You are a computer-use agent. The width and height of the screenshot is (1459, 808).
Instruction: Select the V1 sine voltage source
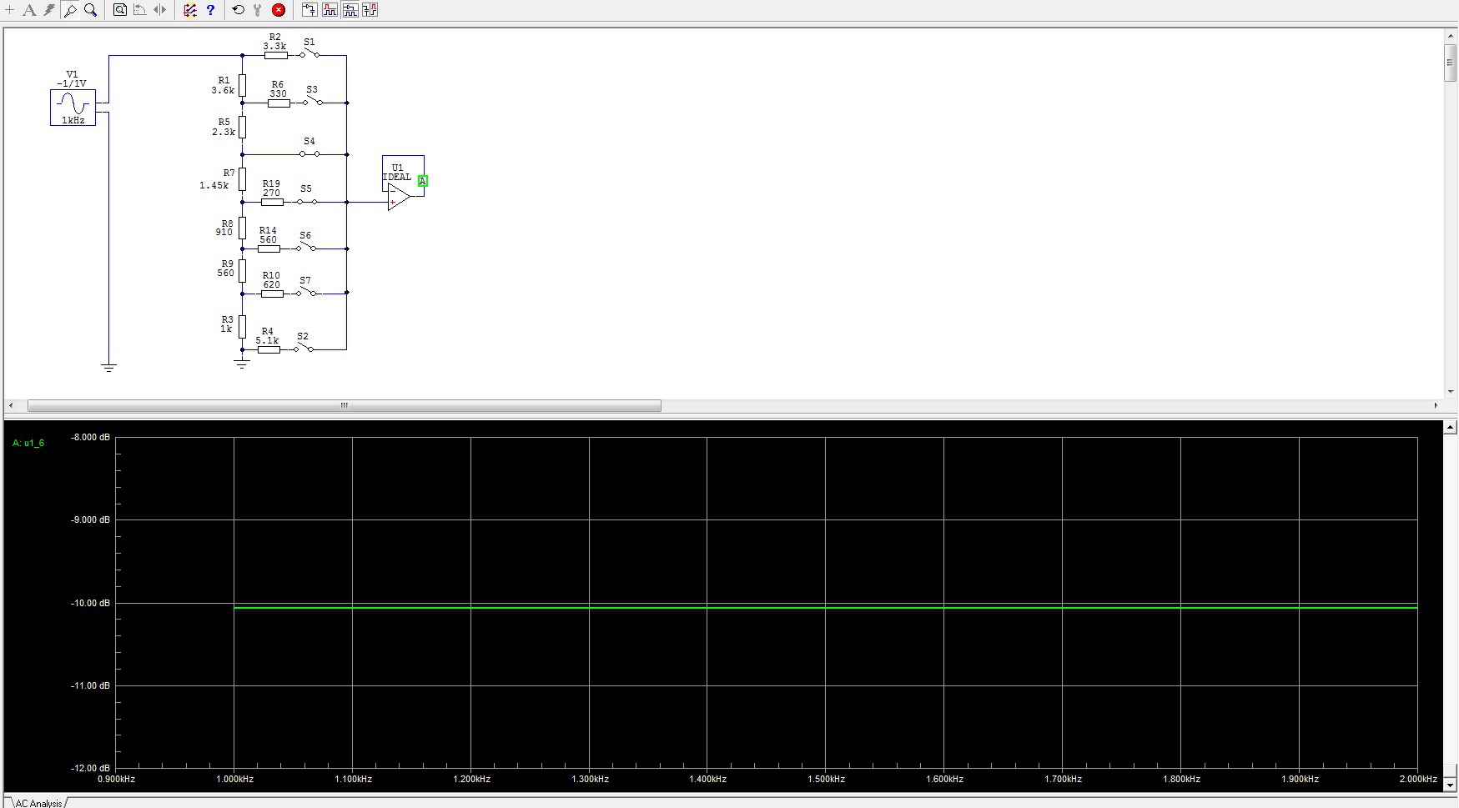click(73, 107)
